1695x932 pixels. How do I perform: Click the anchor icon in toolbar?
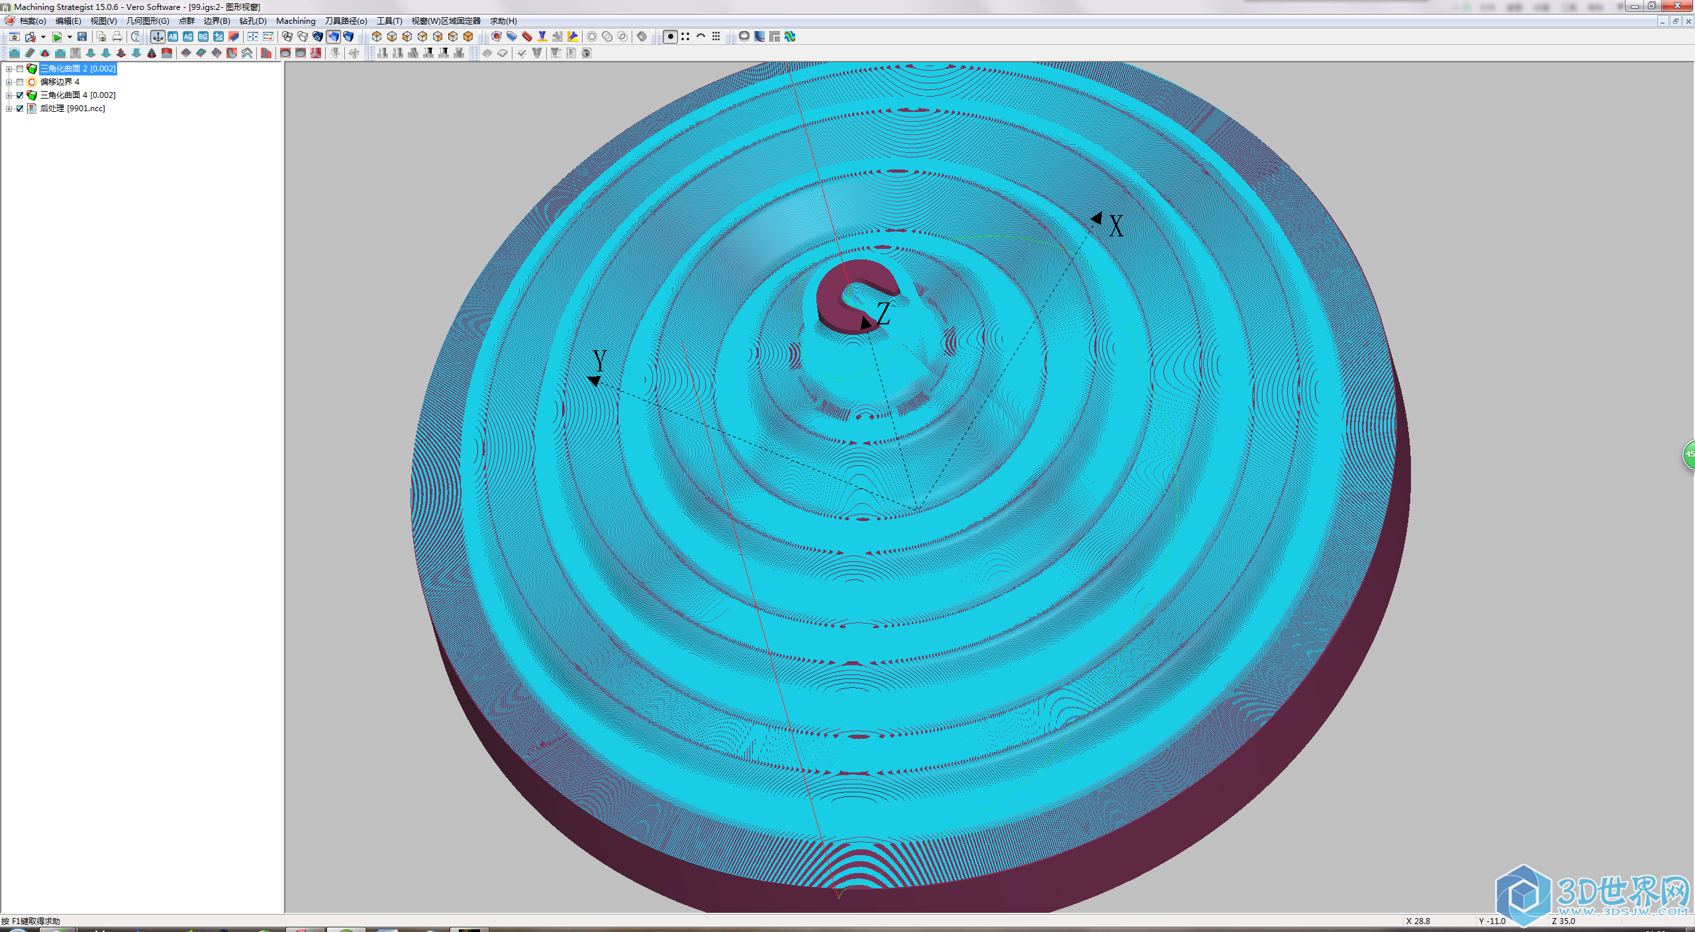tap(158, 36)
